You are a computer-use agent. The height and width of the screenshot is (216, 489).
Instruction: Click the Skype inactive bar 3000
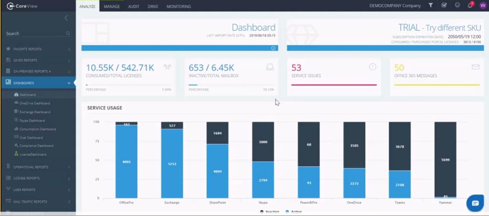[x=263, y=142]
